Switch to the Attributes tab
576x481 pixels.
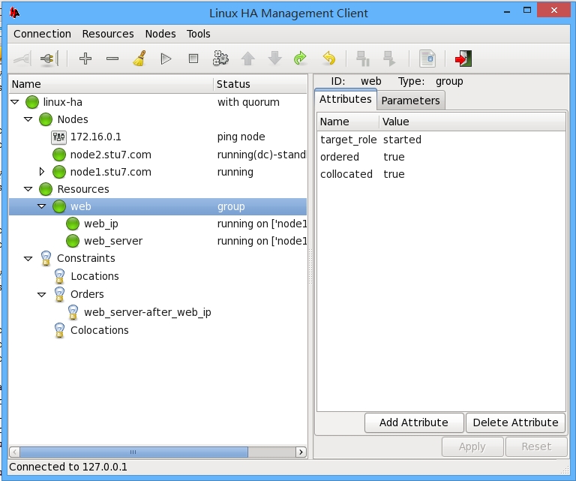tap(345, 99)
